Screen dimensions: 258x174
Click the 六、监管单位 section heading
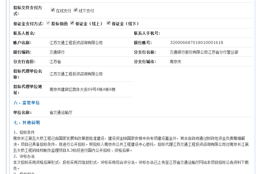tap(27, 103)
